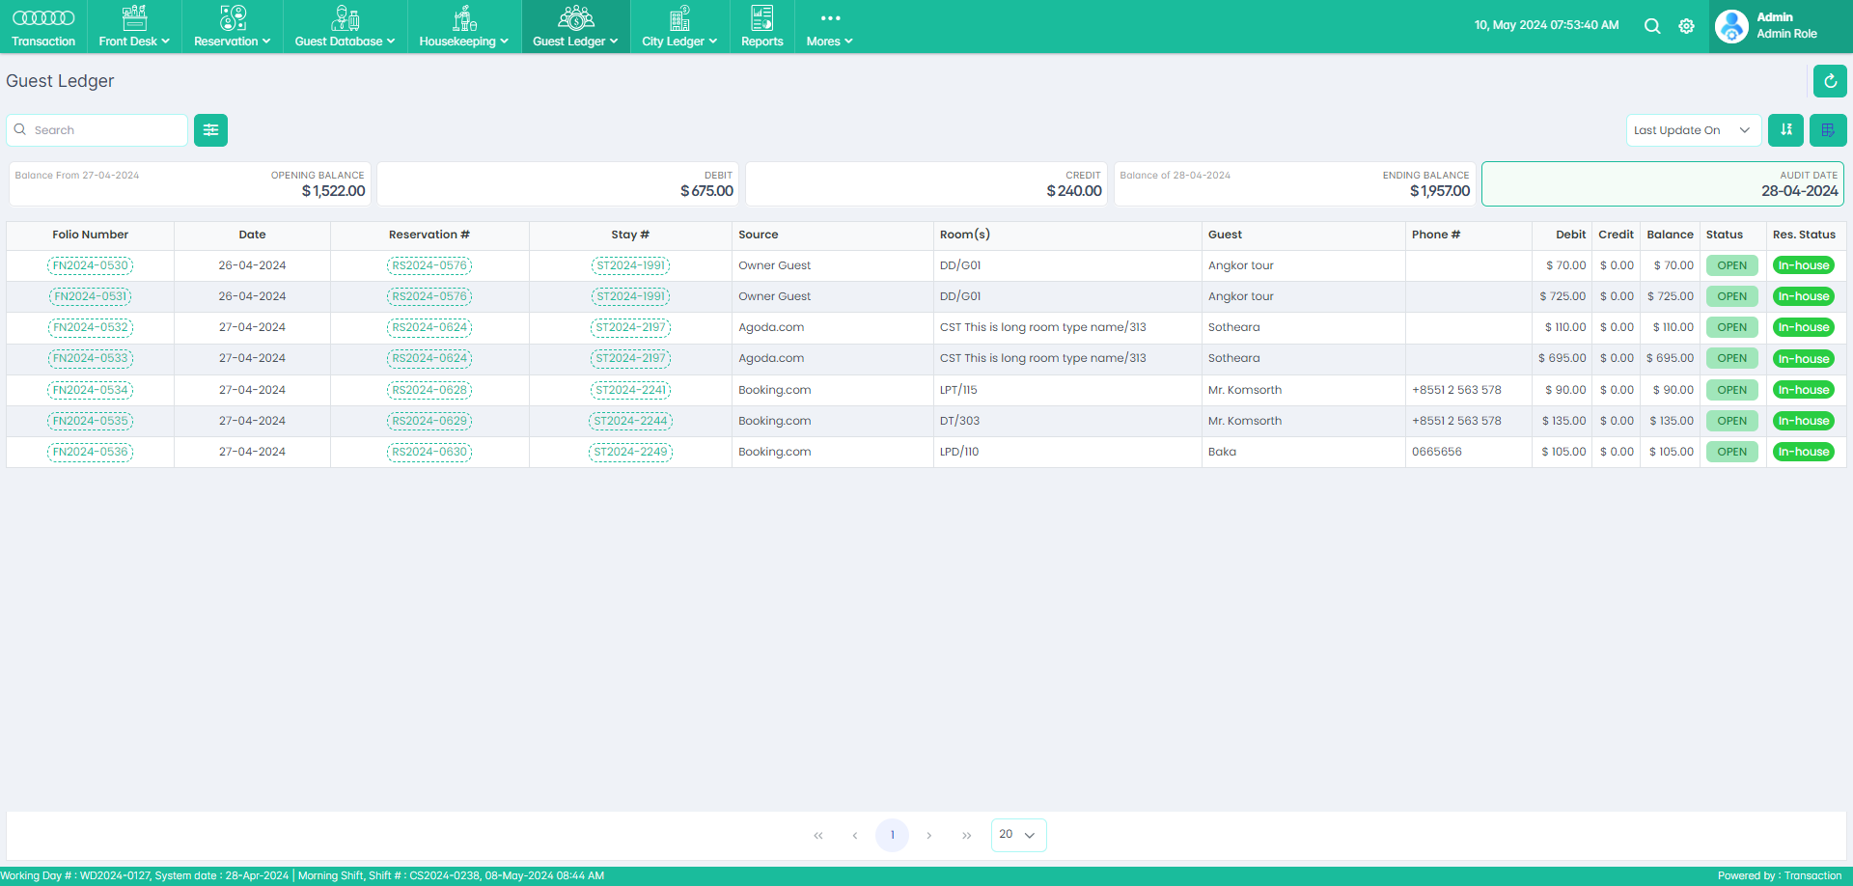This screenshot has height=886, width=1853.
Task: Click room DT/303 cell
Action: pyautogui.click(x=1067, y=421)
